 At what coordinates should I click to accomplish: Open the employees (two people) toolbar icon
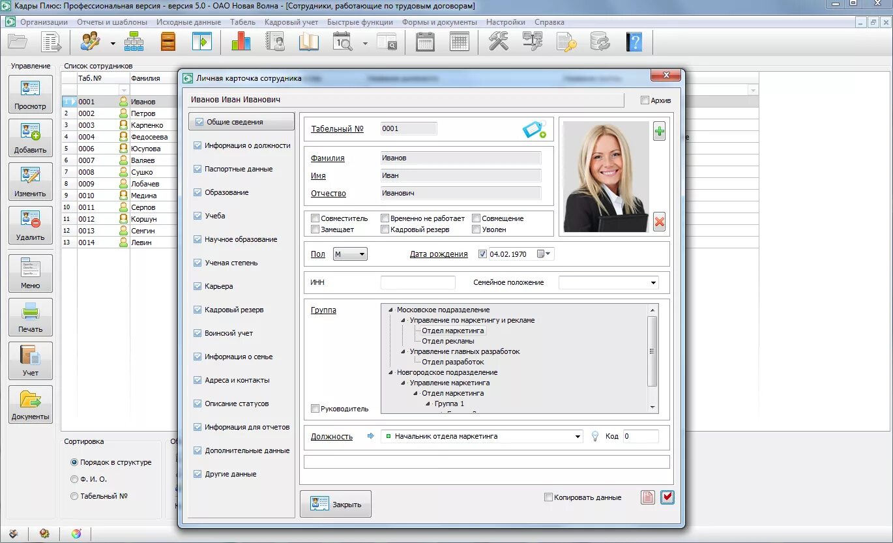[x=91, y=42]
